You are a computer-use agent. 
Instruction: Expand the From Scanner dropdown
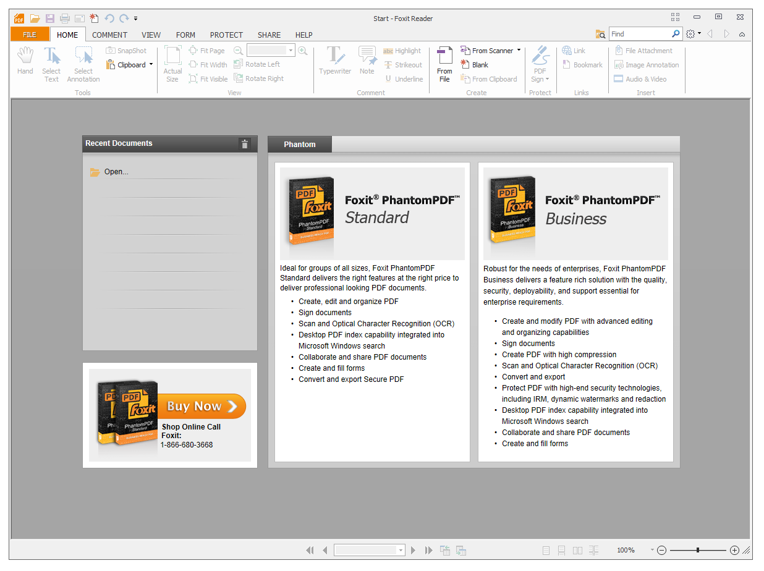click(519, 50)
